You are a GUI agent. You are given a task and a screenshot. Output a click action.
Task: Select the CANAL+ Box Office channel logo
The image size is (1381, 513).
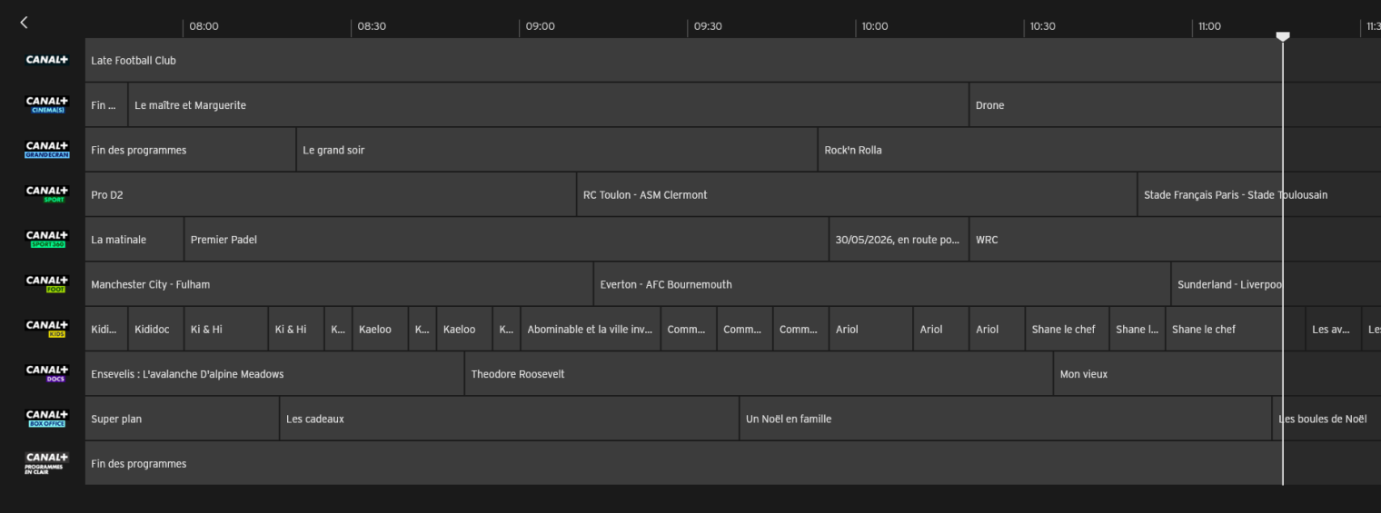click(x=46, y=419)
